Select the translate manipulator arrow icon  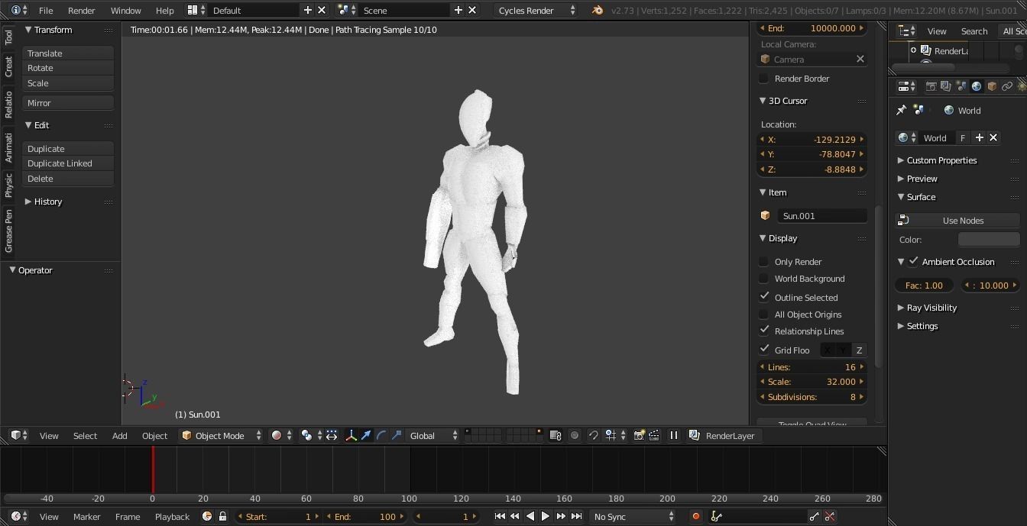coord(366,435)
